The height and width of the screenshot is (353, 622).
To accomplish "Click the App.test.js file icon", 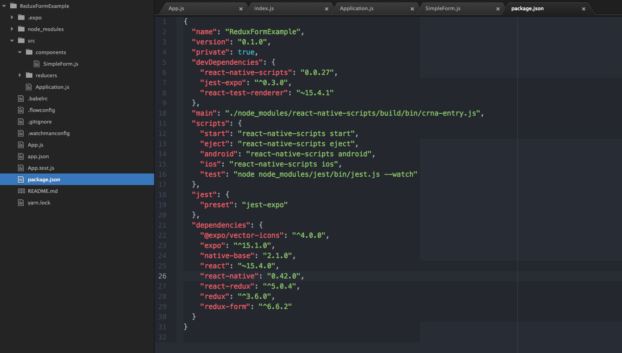I will tap(20, 167).
